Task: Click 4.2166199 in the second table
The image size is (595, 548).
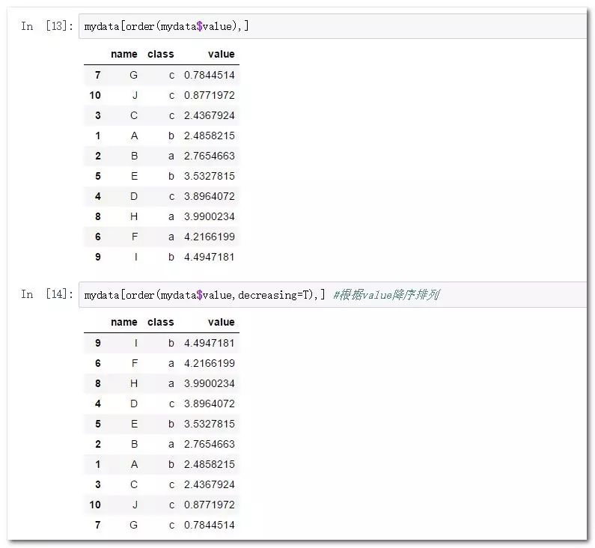Action: [210, 363]
